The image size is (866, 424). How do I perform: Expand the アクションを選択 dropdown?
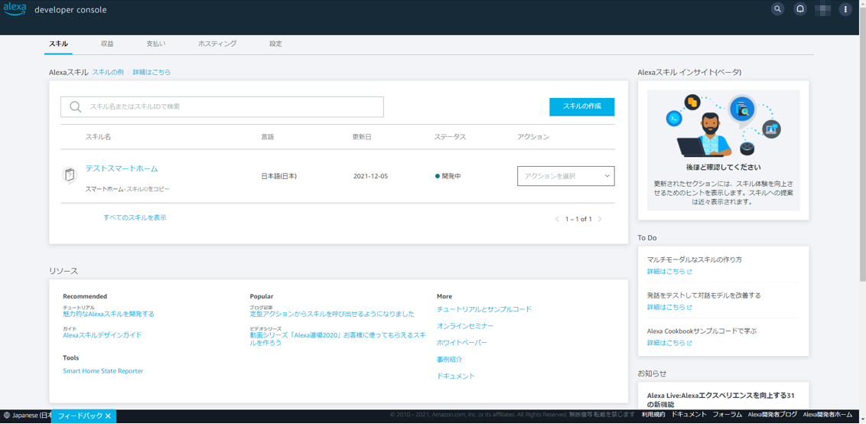point(565,176)
